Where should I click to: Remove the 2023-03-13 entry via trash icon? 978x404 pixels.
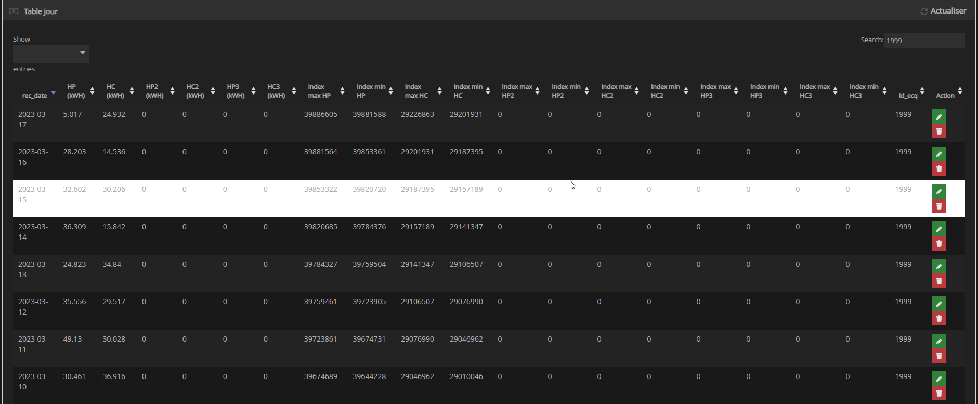pyautogui.click(x=938, y=281)
